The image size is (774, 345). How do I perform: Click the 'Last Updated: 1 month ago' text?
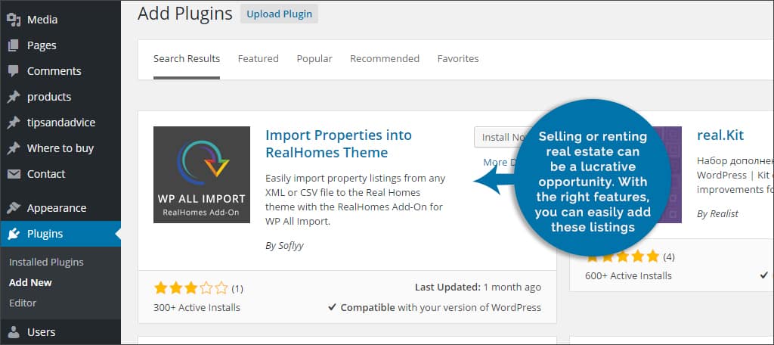[478, 287]
